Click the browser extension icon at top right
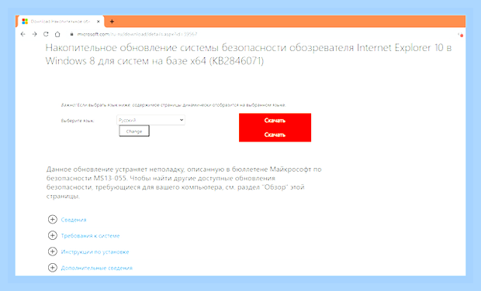Screen dimensions: 481x291 pos(461,35)
